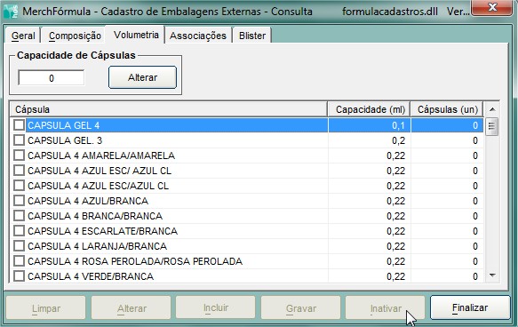
Task: Close the window with the X button
Action: click(x=492, y=7)
